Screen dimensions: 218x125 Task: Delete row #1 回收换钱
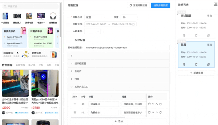[x=149, y=104]
